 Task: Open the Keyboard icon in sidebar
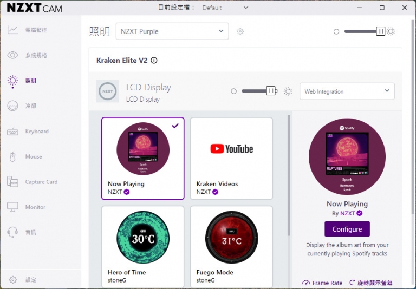tap(12, 132)
